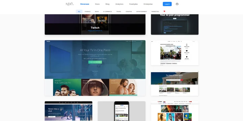Filter showcase by ENTERTAINMENT
The width and height of the screenshot is (243, 121).
[x=142, y=11]
